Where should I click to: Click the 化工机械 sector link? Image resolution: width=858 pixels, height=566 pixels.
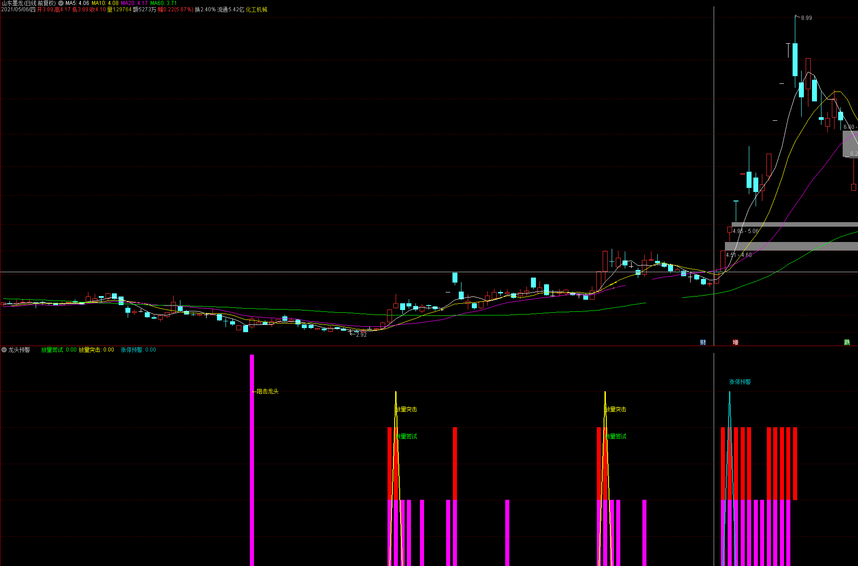click(x=257, y=9)
